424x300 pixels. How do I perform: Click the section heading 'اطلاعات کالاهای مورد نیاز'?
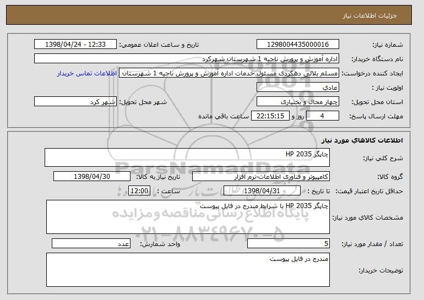tap(362, 140)
